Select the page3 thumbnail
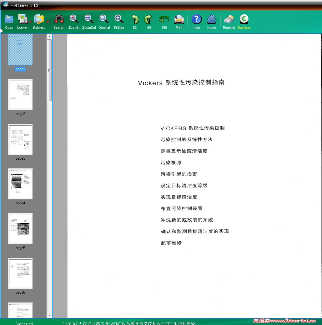This screenshot has height=325, width=322. point(20,139)
